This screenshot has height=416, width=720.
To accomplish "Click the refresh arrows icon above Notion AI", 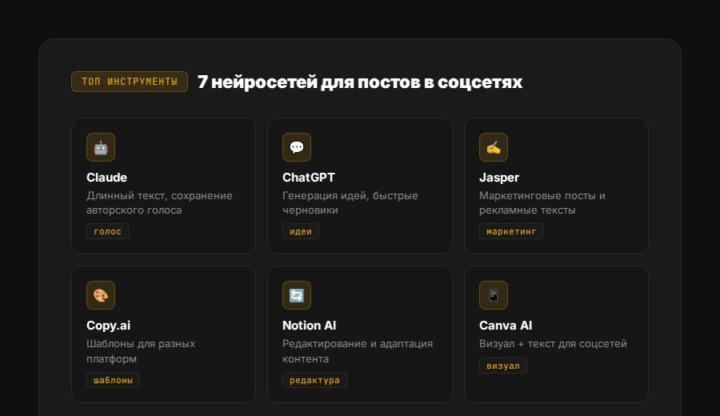I will tap(297, 295).
